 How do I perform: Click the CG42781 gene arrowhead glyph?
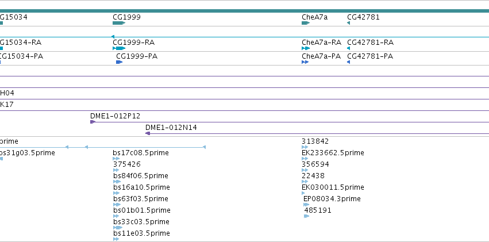tap(348, 23)
